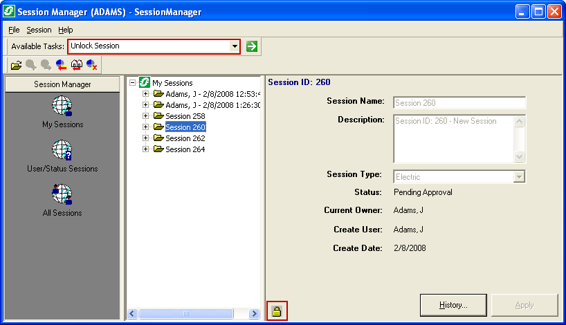Click the open folder toolbar icon
Screen dimensions: 566x325
[17, 65]
